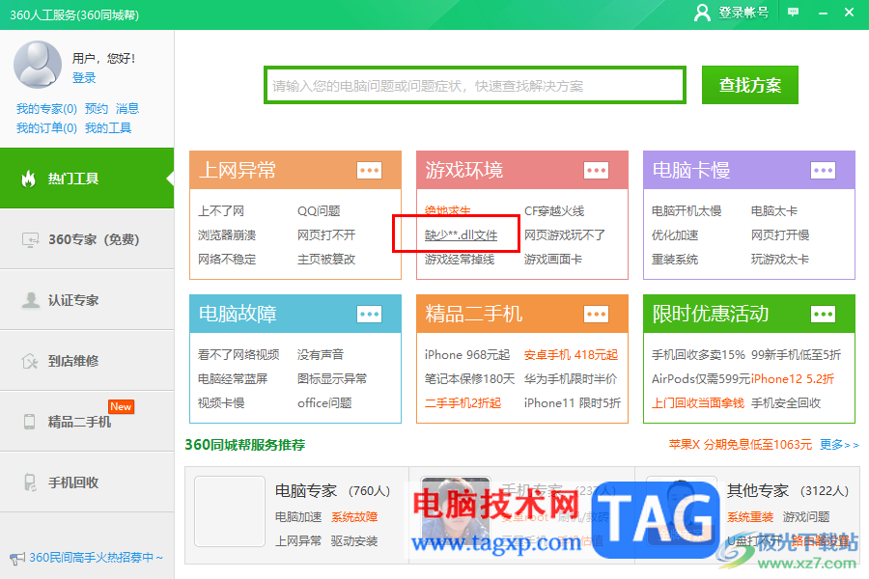Open 苹果X 分期免息低至1063元 link
The image size is (869, 579).
point(740,444)
